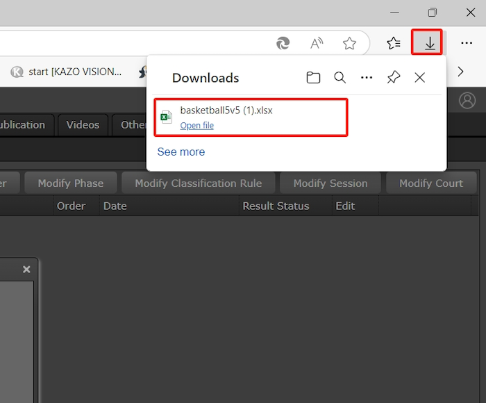Click the Downloads toolbar button
This screenshot has height=403, width=486.
430,43
